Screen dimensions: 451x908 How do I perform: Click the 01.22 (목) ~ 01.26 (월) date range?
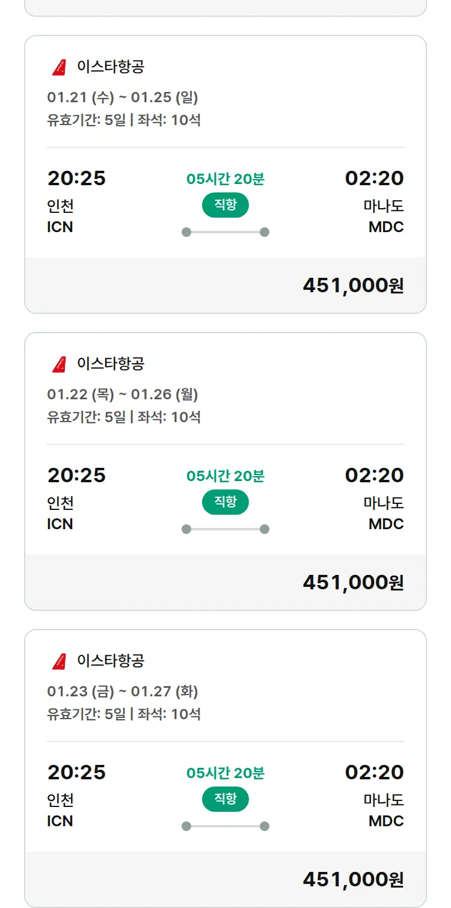(123, 394)
